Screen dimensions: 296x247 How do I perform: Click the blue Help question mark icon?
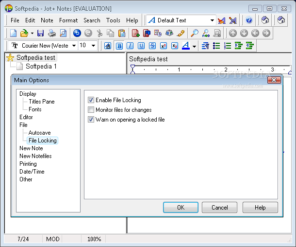[249, 20]
